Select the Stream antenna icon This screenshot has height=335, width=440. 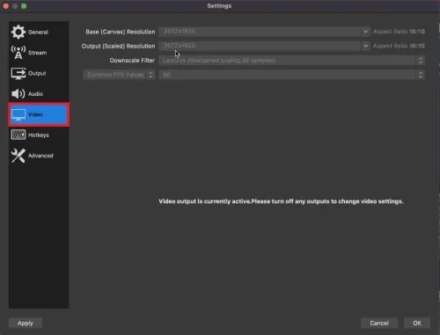tap(18, 53)
